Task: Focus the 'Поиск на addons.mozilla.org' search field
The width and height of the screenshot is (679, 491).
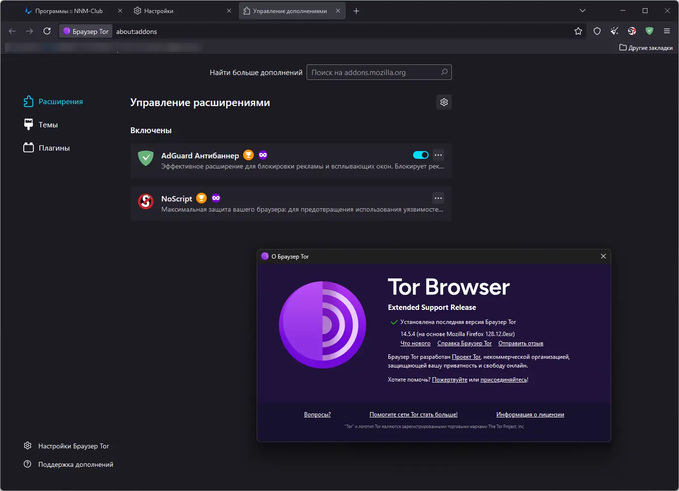Action: click(x=379, y=72)
